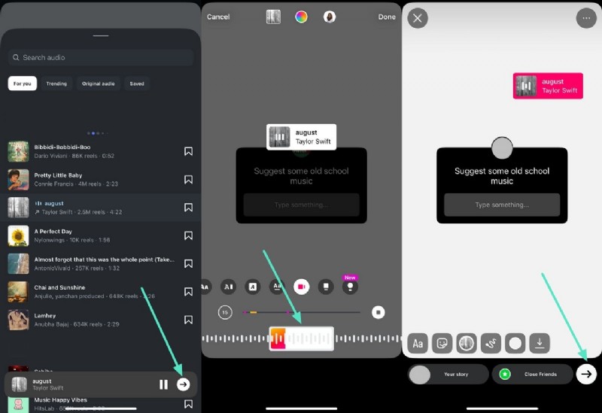The width and height of the screenshot is (602, 413).
Task: Open the Saved audio tab
Action: click(x=137, y=84)
